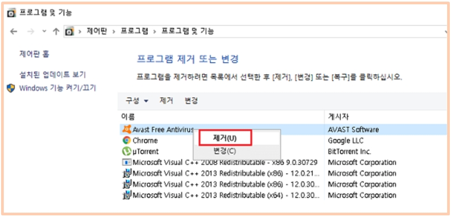Click the Windows 기능 켜기/끄기 shield icon
This screenshot has width=452, height=217.
pos(11,88)
